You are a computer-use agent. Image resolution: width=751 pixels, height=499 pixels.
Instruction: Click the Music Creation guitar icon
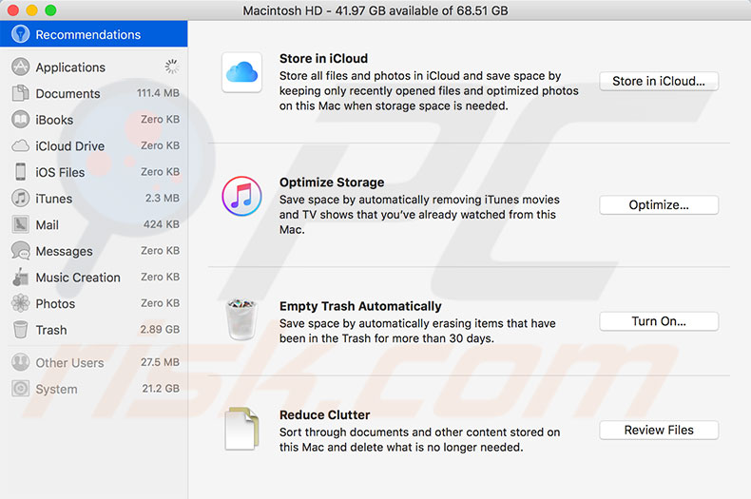click(x=20, y=278)
